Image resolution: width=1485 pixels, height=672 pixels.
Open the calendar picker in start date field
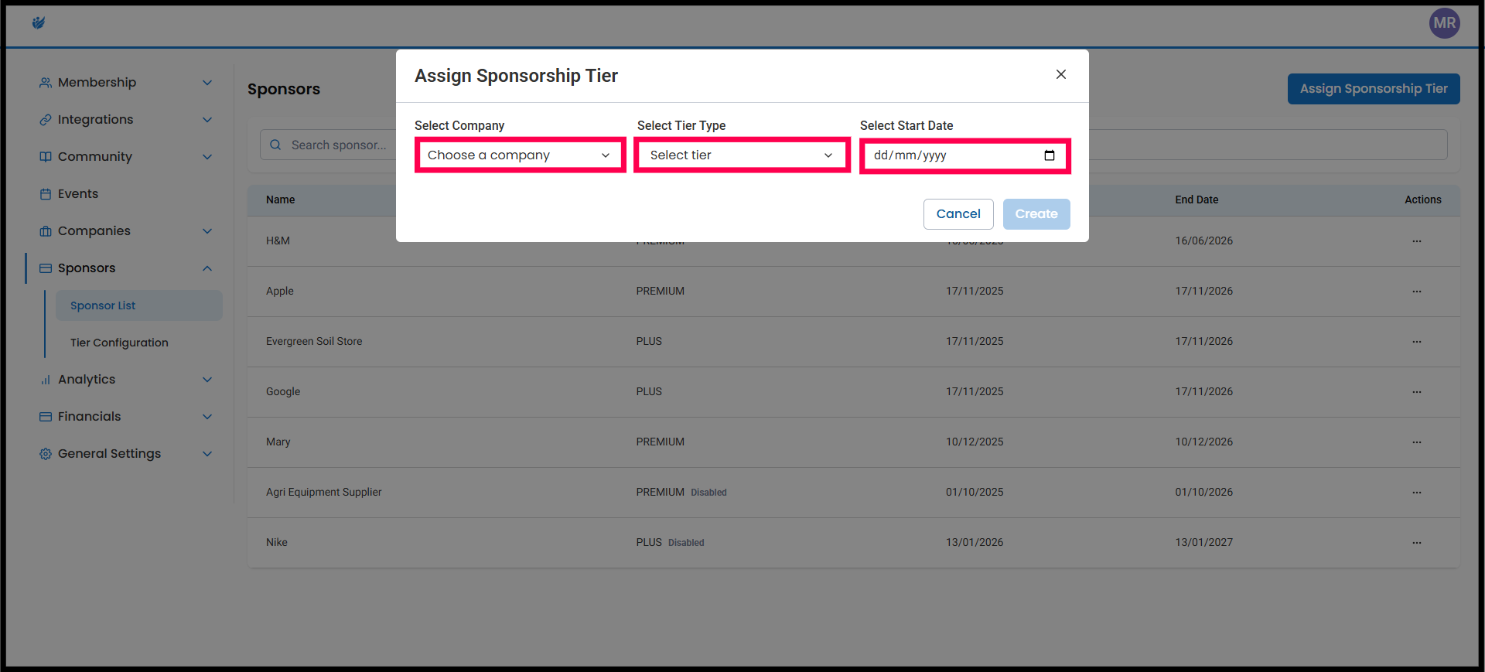[x=1049, y=155]
